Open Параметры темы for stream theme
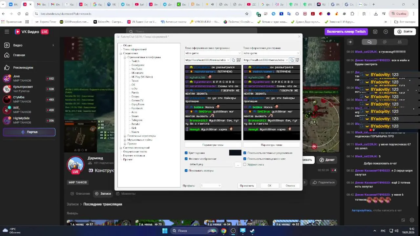The width and height of the screenshot is (420, 236). point(271,145)
